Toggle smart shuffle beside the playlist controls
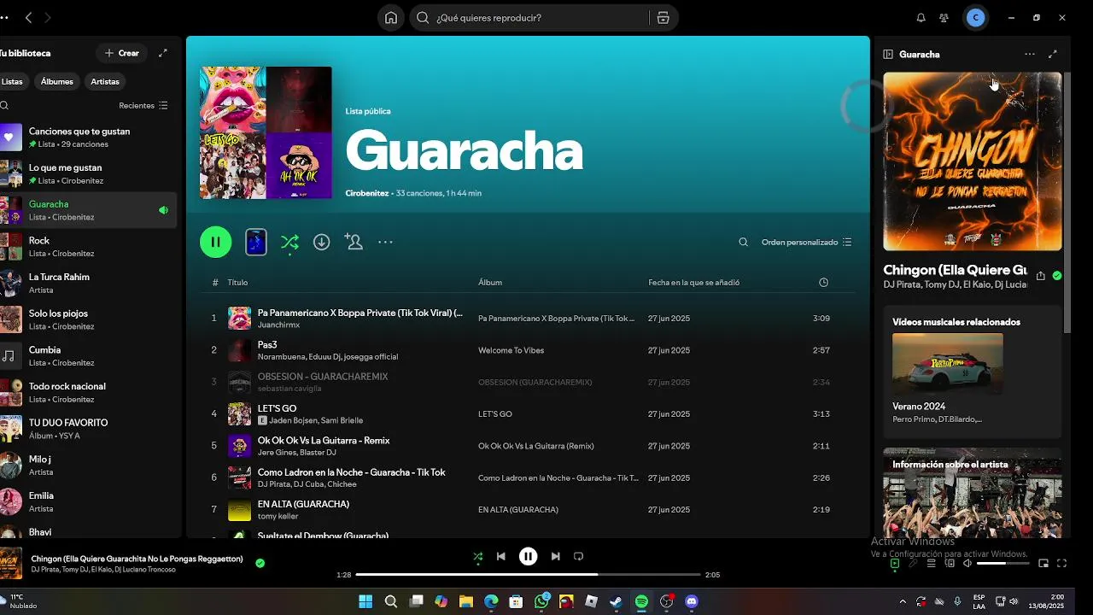 click(289, 243)
